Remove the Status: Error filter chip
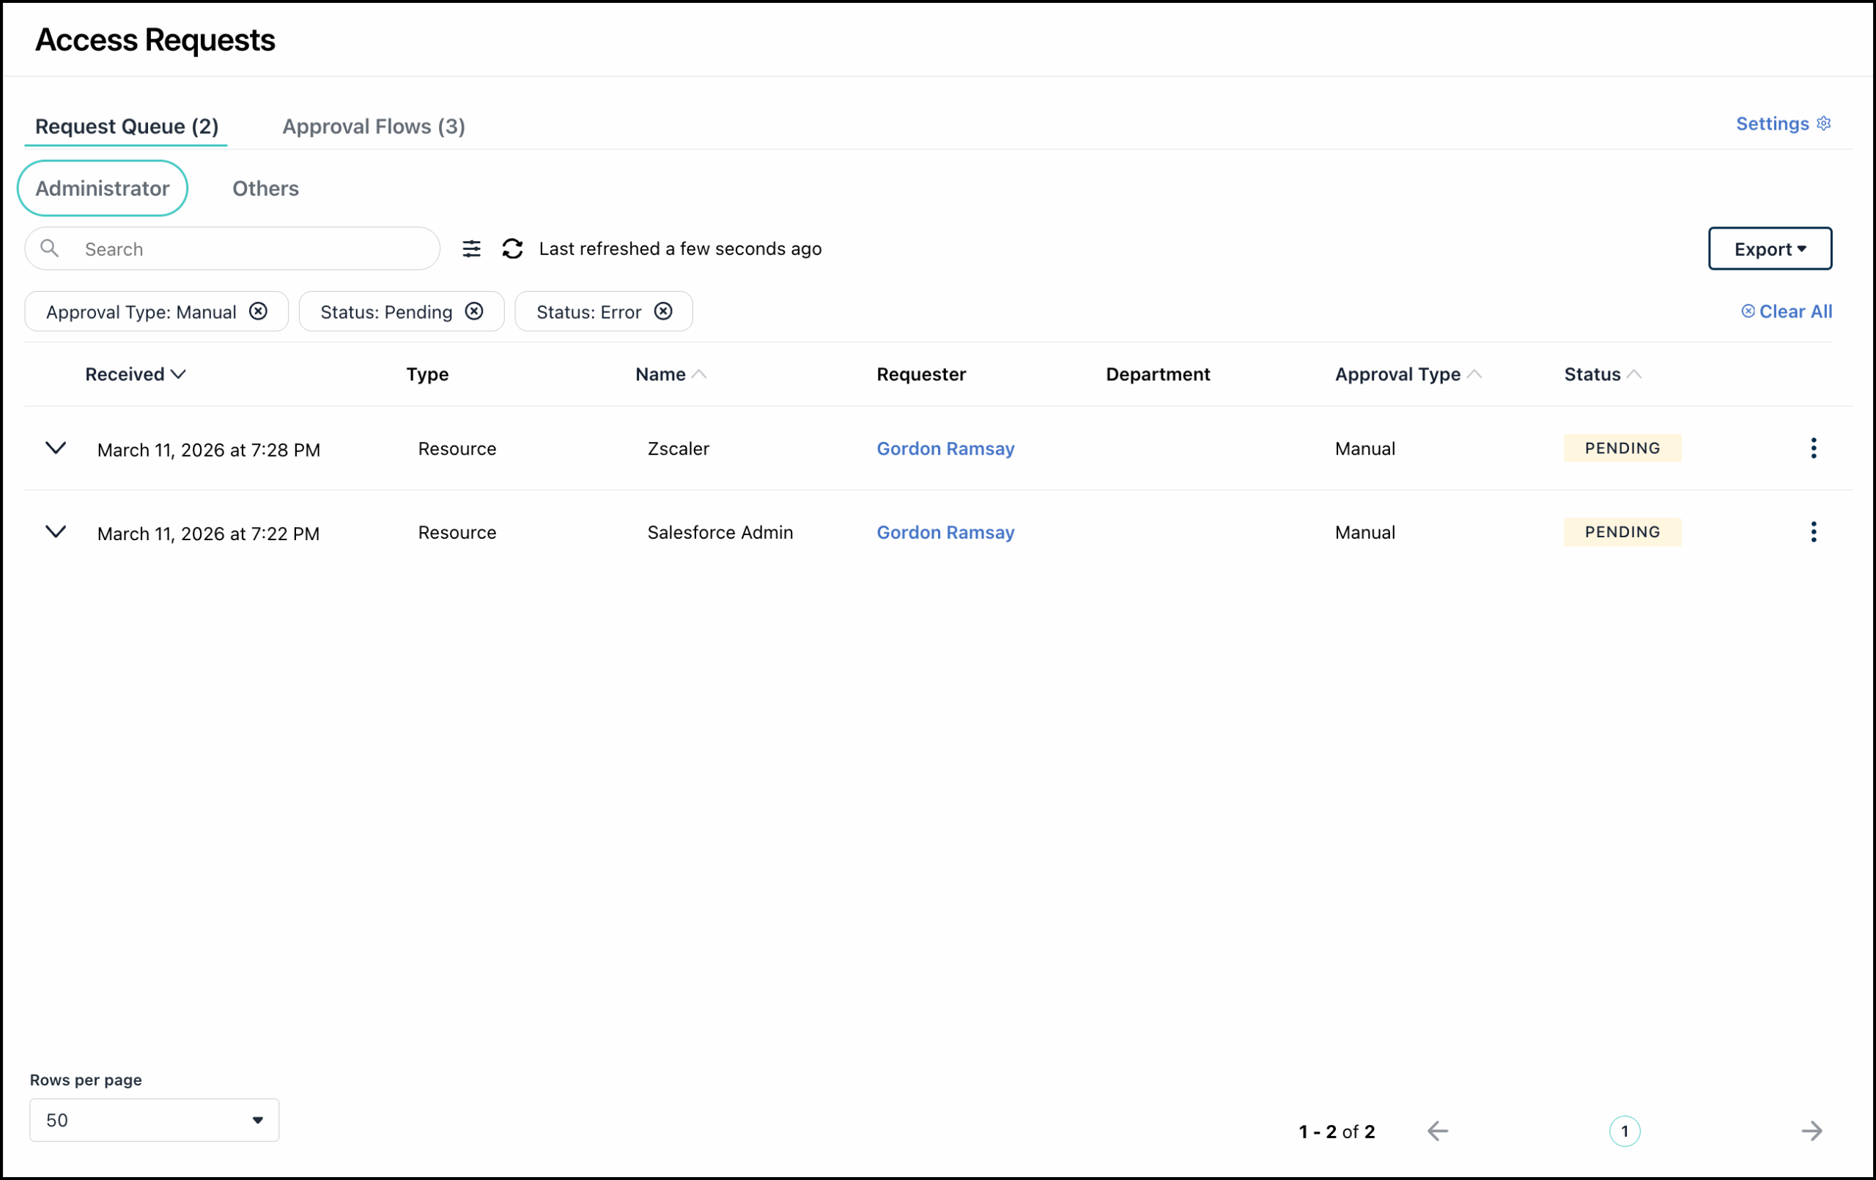 pos(662,311)
